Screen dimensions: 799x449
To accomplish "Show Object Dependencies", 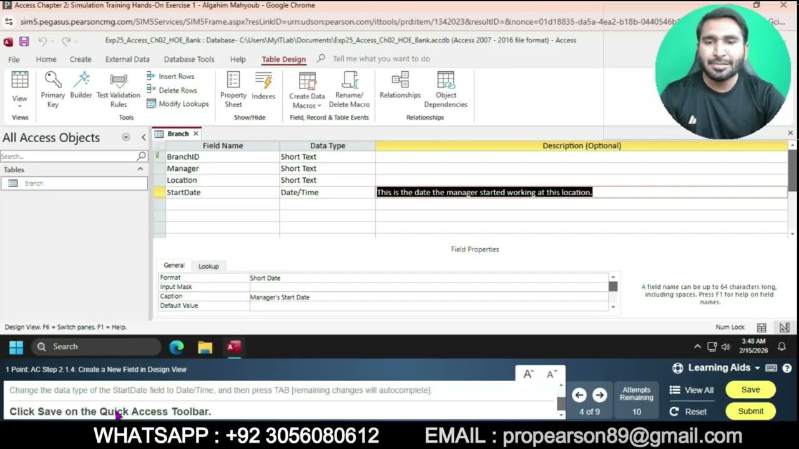I will [x=446, y=89].
